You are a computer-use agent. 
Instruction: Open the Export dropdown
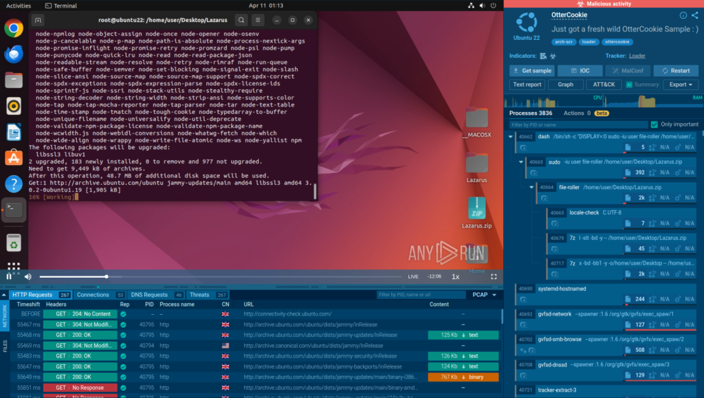click(680, 85)
